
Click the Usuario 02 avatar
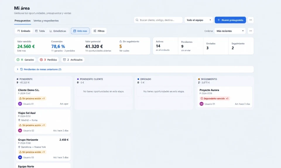(x=20, y=130)
